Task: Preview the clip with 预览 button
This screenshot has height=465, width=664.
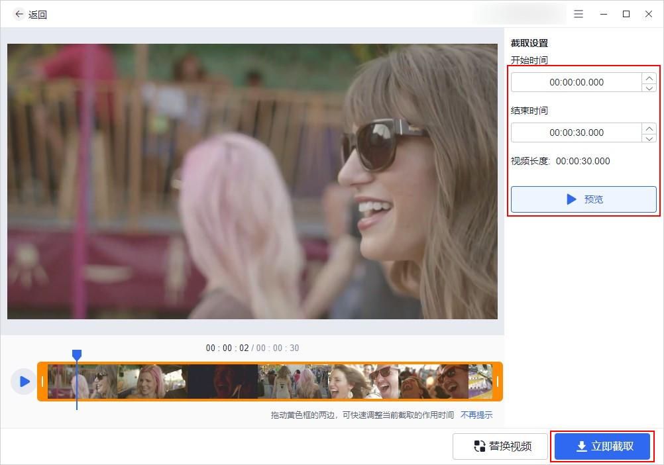Action: pyautogui.click(x=584, y=199)
